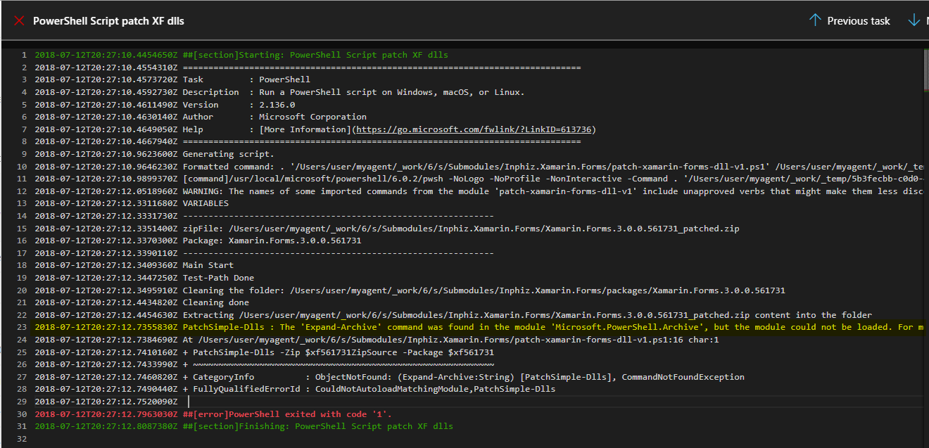Click the vertical scrollbar of the log

[x=925, y=211]
